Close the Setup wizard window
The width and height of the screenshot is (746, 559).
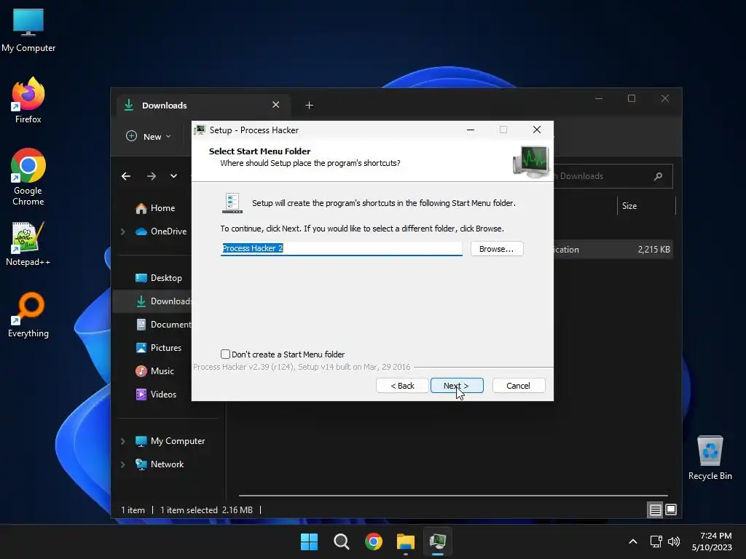point(537,130)
